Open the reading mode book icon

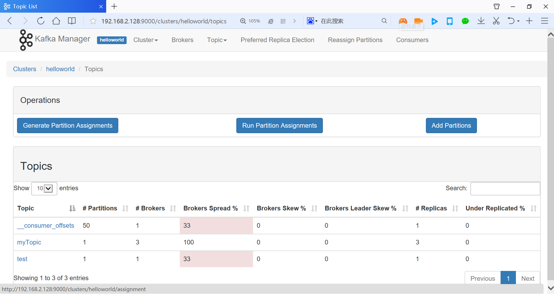coord(72,21)
